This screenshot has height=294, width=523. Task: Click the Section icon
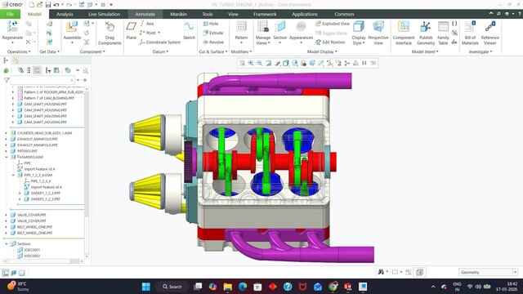pyautogui.click(x=279, y=27)
